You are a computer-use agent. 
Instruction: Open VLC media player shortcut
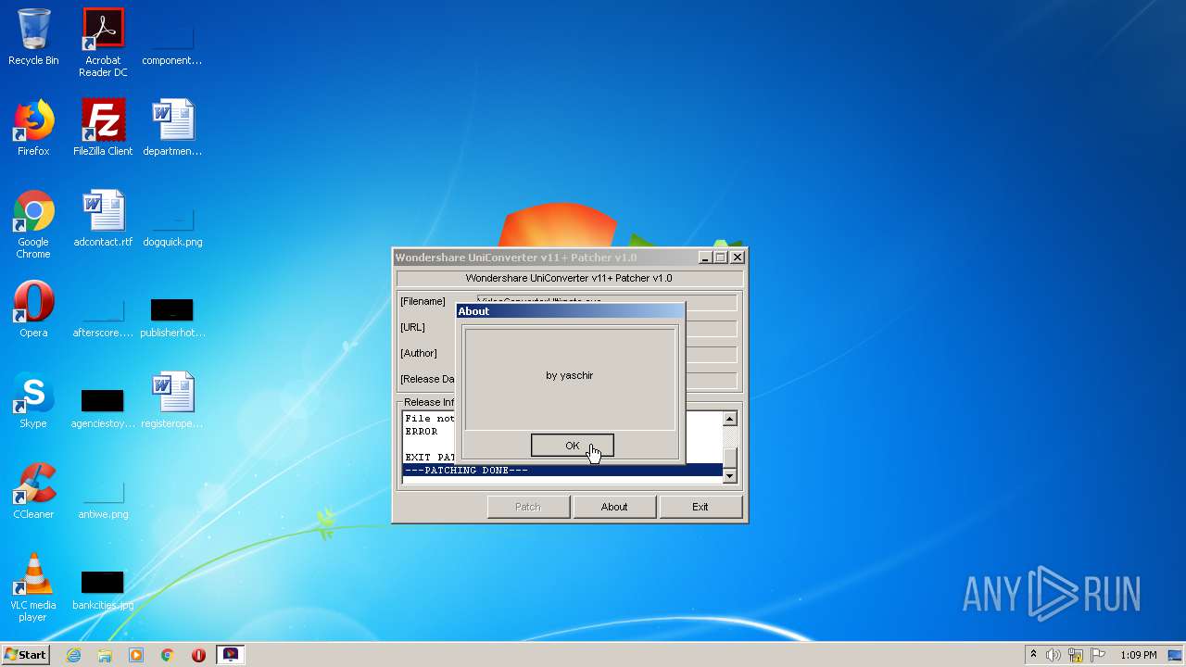tap(33, 587)
